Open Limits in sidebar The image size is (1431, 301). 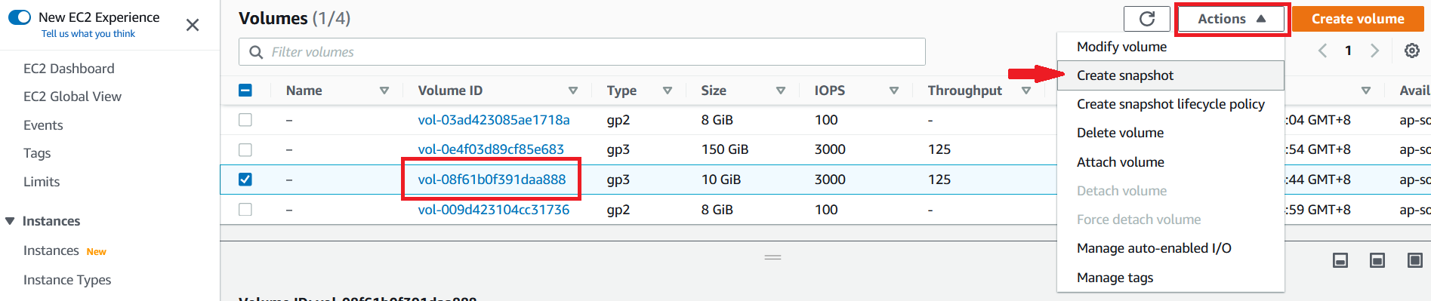(x=42, y=182)
